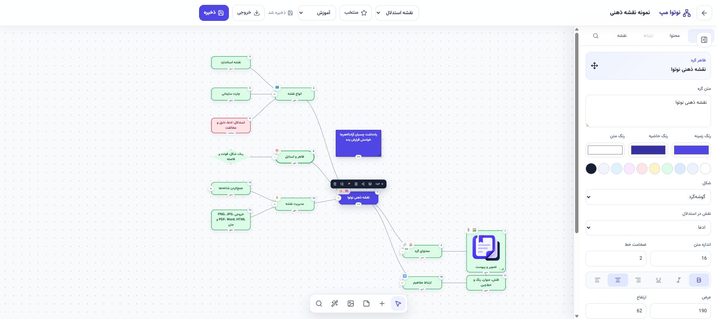Select the sticky note tool in the bottom toolbar

tap(366, 304)
